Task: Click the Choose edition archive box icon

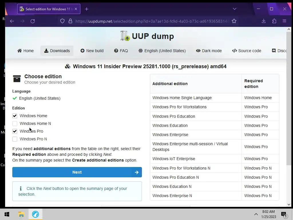Action: pos(17,79)
